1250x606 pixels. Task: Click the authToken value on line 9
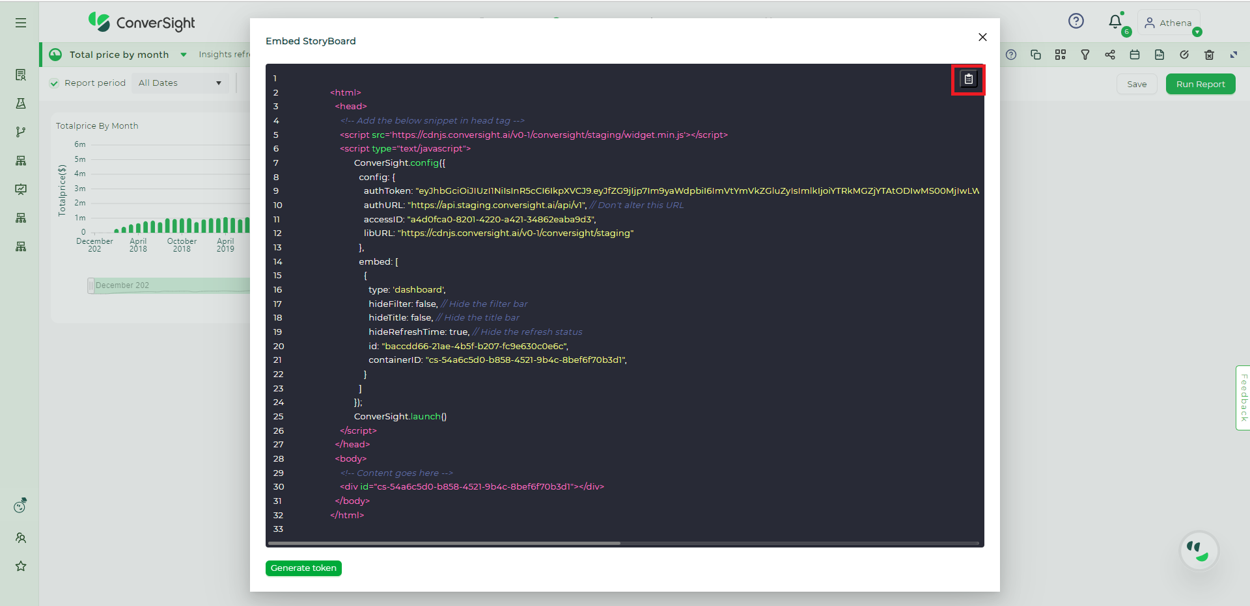pyautogui.click(x=697, y=191)
